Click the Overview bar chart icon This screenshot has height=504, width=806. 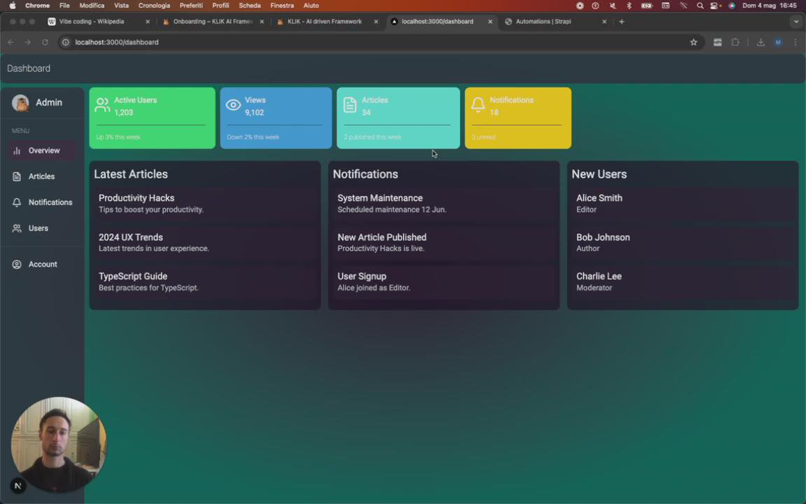pyautogui.click(x=17, y=150)
